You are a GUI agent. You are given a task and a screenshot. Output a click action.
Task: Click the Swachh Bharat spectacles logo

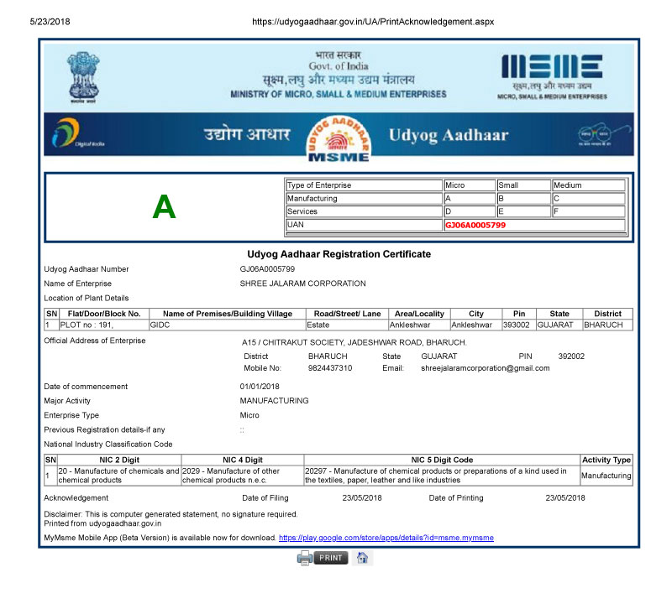click(x=603, y=134)
